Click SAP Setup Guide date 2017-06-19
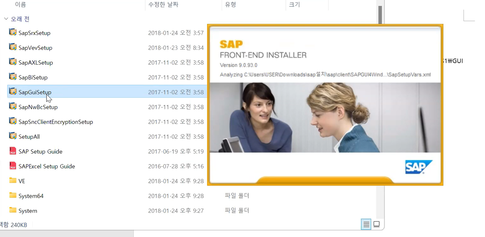The image size is (485, 237). point(176,152)
